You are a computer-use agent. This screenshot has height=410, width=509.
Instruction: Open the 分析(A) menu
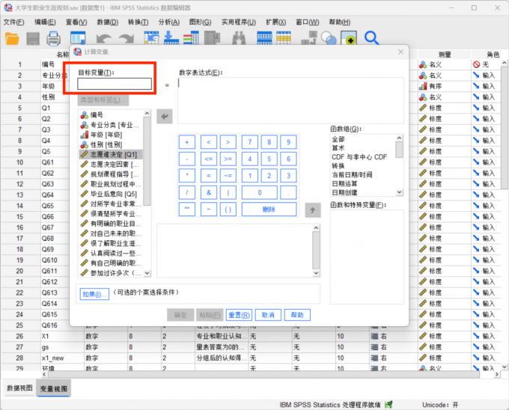point(169,22)
